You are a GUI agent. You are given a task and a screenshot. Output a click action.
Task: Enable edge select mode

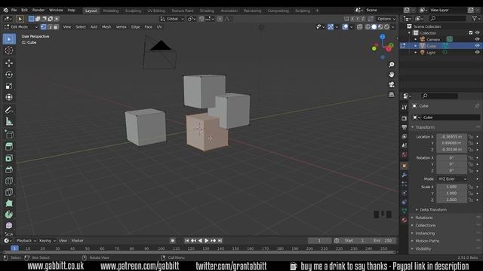click(50, 27)
